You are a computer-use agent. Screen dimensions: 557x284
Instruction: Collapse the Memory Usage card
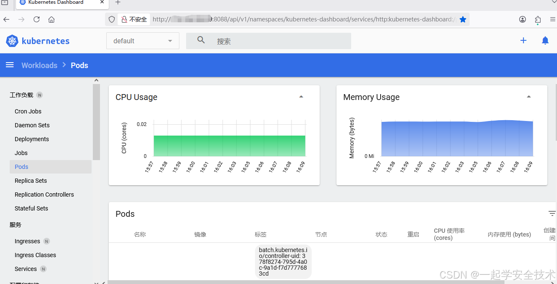(529, 97)
